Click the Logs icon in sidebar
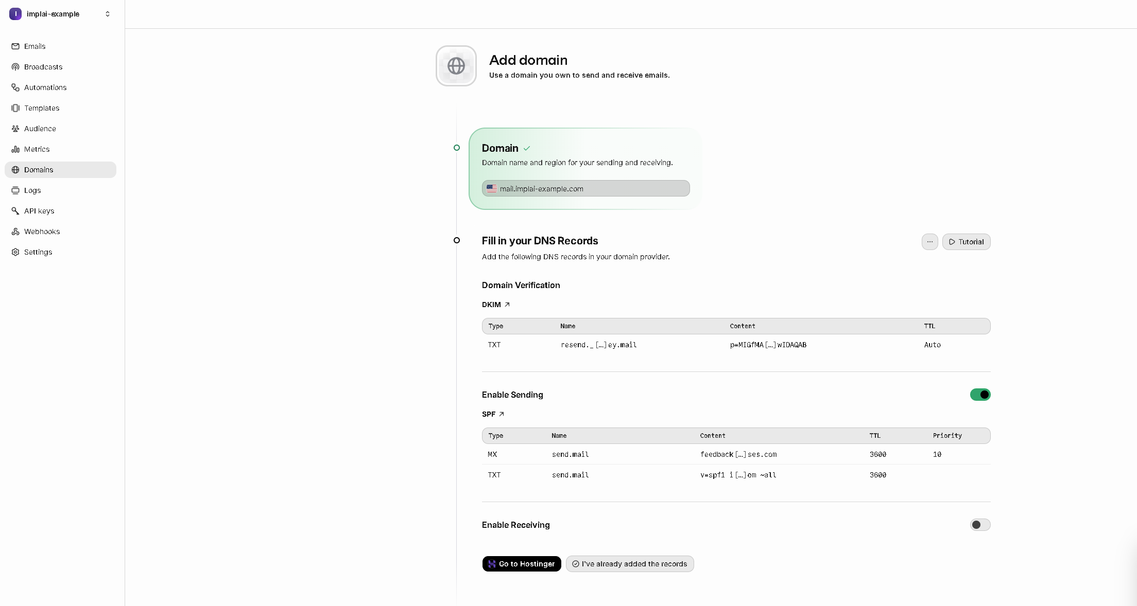The image size is (1137, 606). pos(15,190)
